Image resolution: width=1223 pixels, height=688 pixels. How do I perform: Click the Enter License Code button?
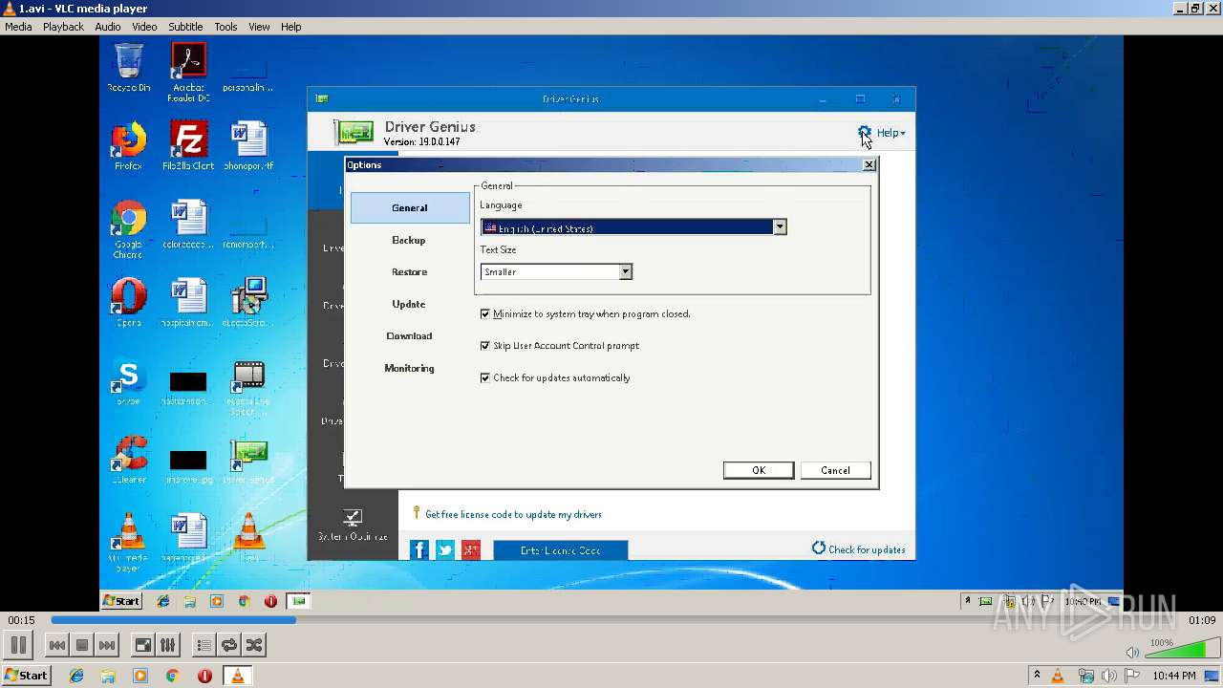tap(561, 550)
